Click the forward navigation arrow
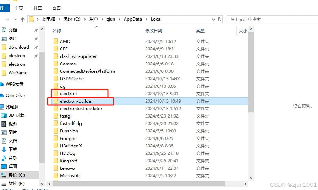 tap(7, 20)
